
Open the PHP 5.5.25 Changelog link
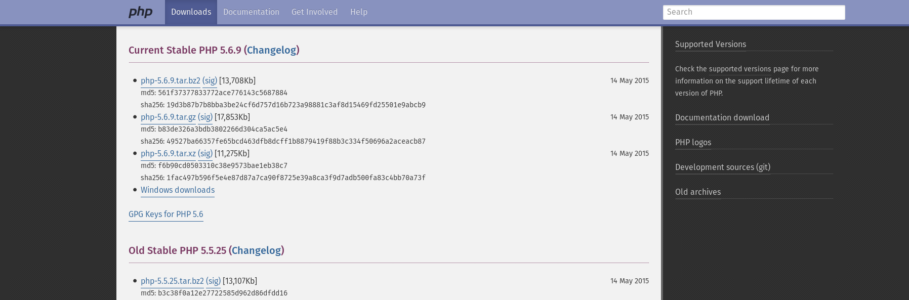(256, 250)
